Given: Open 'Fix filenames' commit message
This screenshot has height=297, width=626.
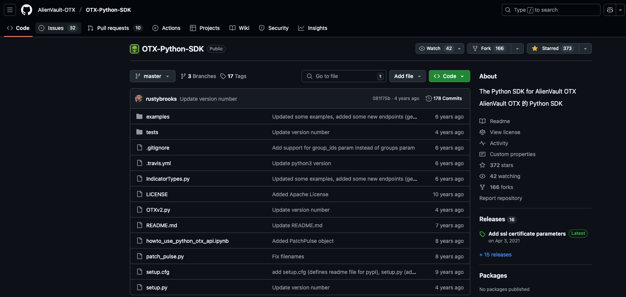Looking at the screenshot, I should [288, 256].
